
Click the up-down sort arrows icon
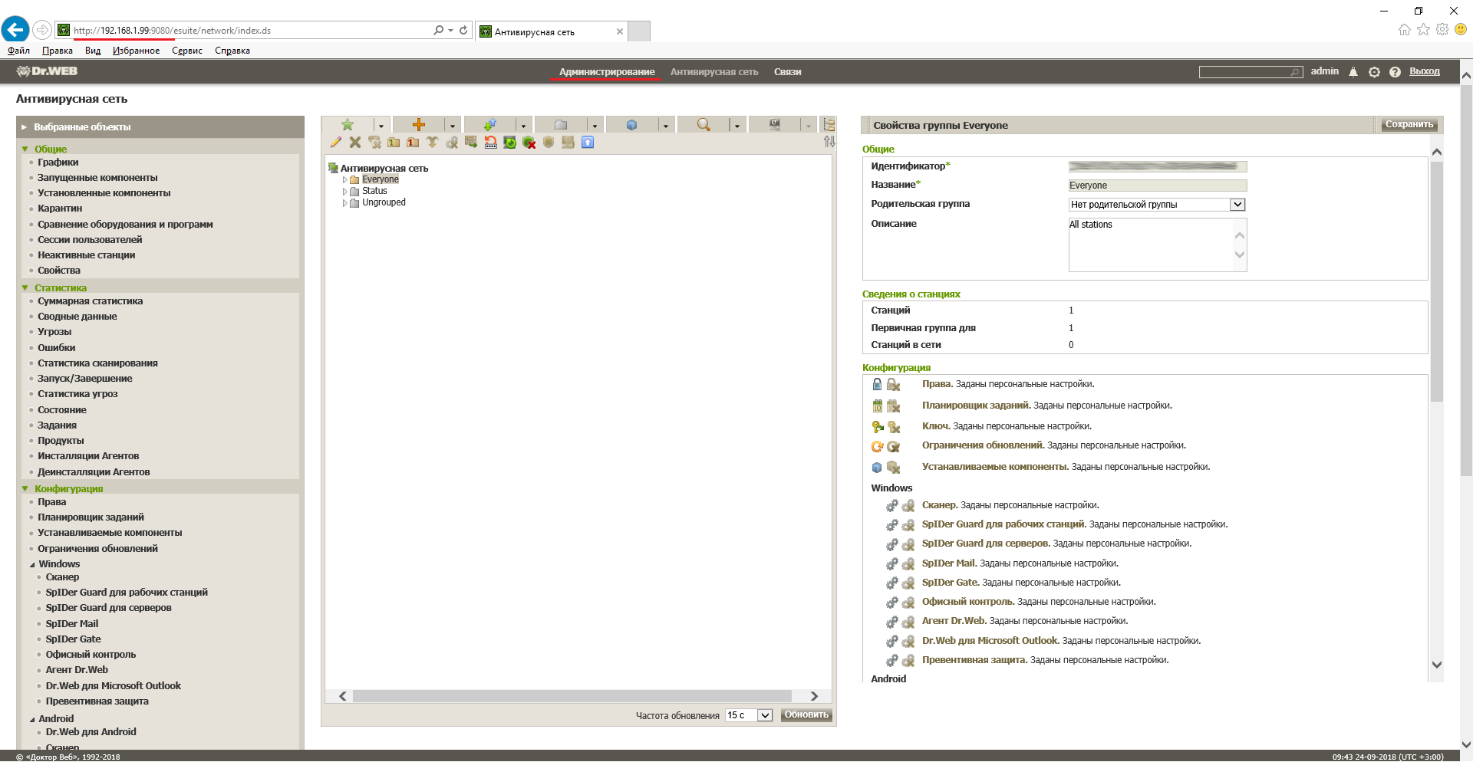(x=829, y=142)
